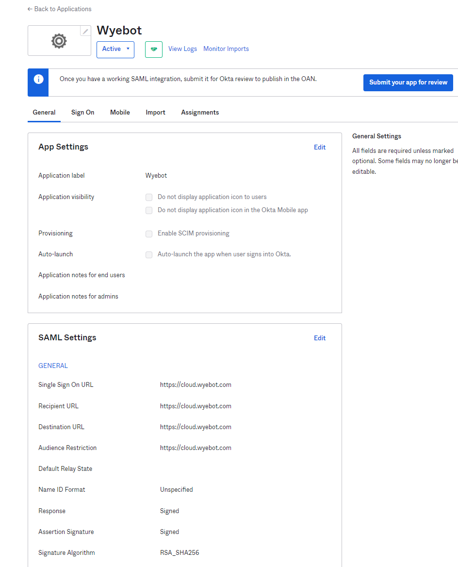Click the App Settings heading

63,147
